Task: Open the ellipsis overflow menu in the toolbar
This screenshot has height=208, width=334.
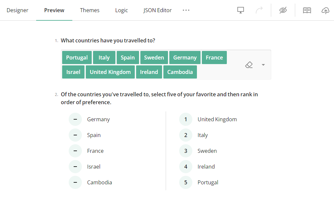Action: point(186,10)
